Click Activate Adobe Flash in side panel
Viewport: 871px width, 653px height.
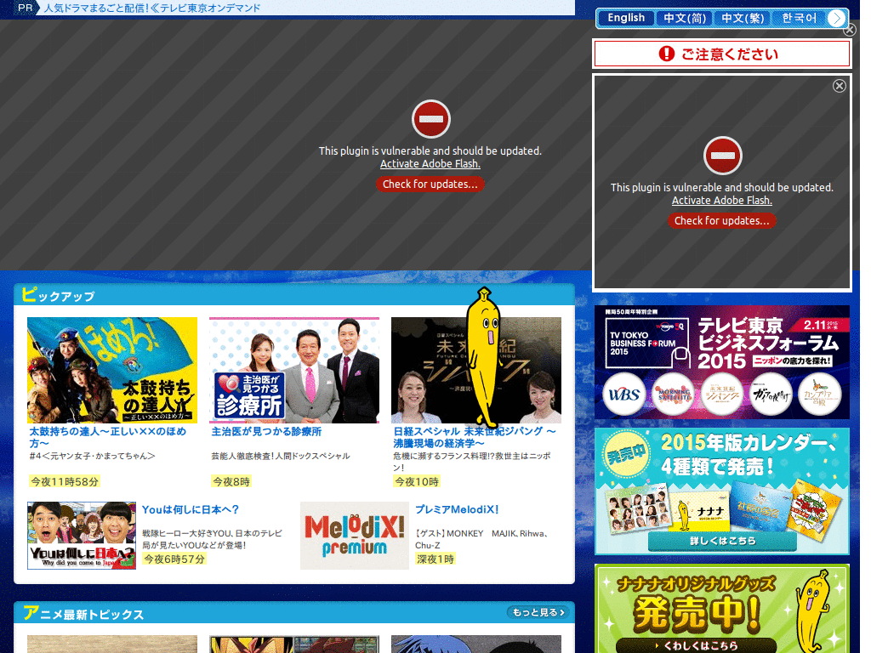pyautogui.click(x=721, y=201)
